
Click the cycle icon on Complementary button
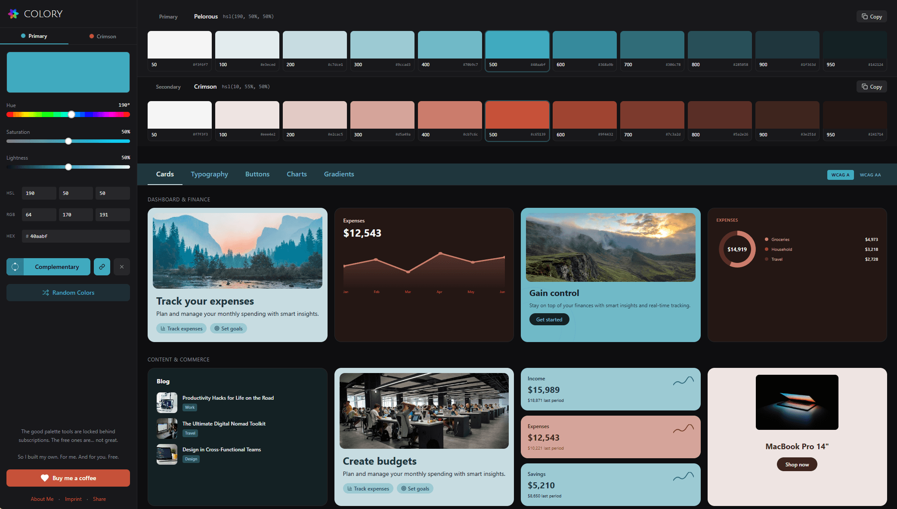click(15, 267)
